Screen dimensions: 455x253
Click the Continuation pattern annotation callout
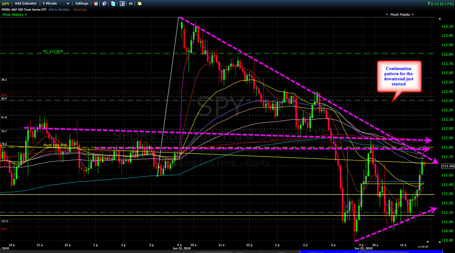coord(399,76)
